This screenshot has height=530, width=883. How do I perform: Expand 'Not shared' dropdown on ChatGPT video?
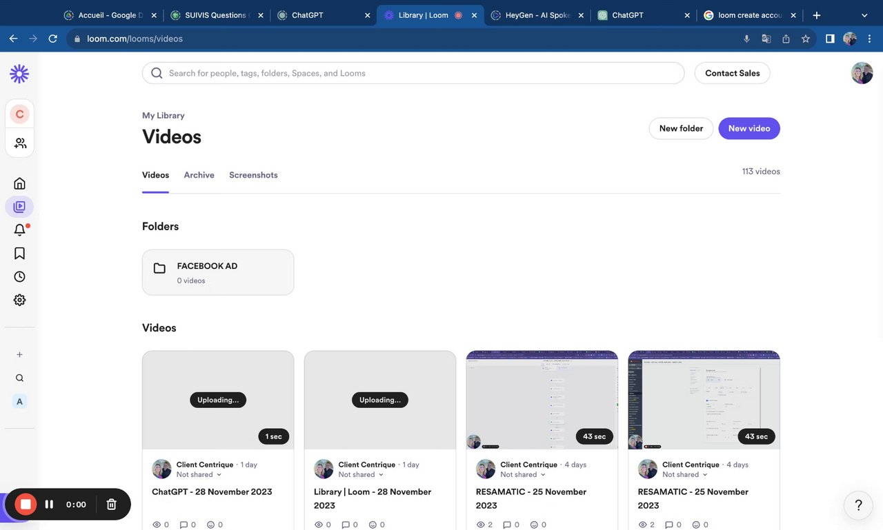click(x=199, y=474)
